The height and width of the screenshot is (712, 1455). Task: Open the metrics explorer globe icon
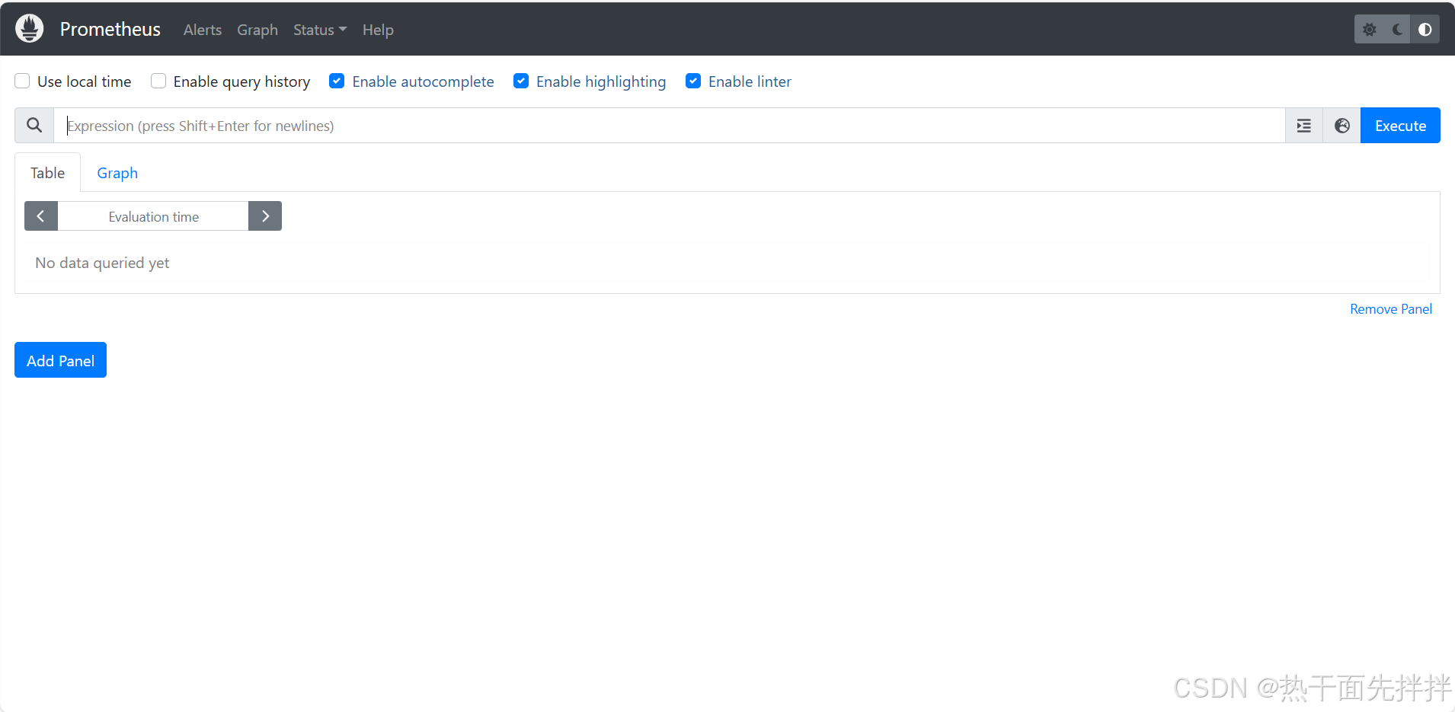point(1342,126)
